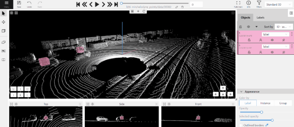294x127 pixels.
Task: Start playback with the play button
Action: click(97, 4)
